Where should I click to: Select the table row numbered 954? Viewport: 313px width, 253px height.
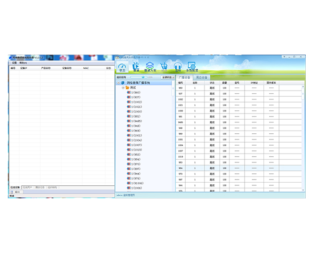(238, 168)
